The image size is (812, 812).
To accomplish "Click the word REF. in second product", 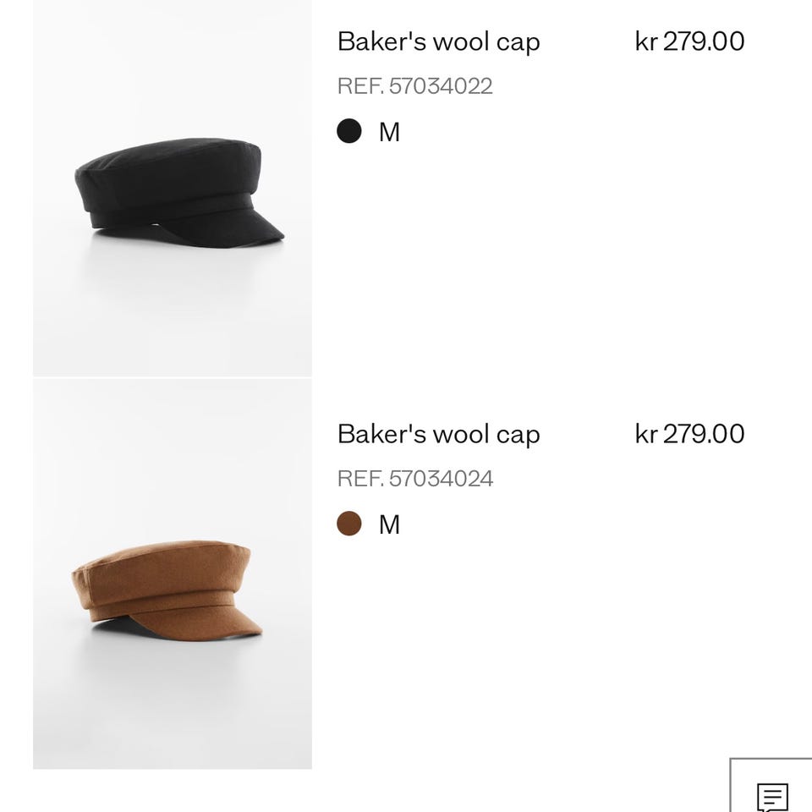I will (x=360, y=479).
